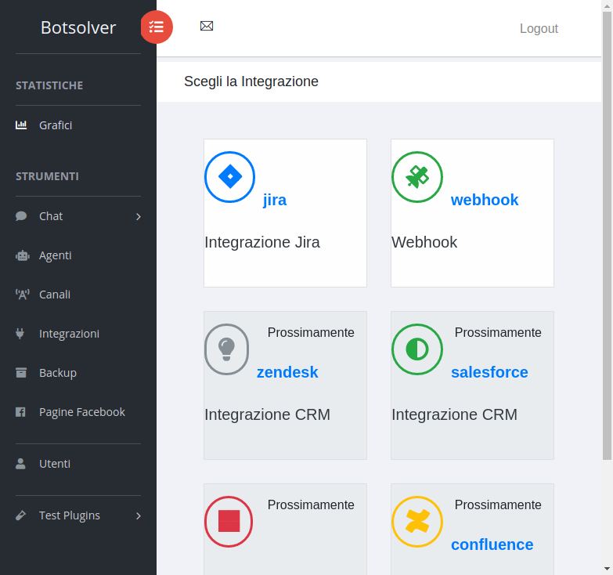Open the webhook integration link

pyautogui.click(x=485, y=200)
